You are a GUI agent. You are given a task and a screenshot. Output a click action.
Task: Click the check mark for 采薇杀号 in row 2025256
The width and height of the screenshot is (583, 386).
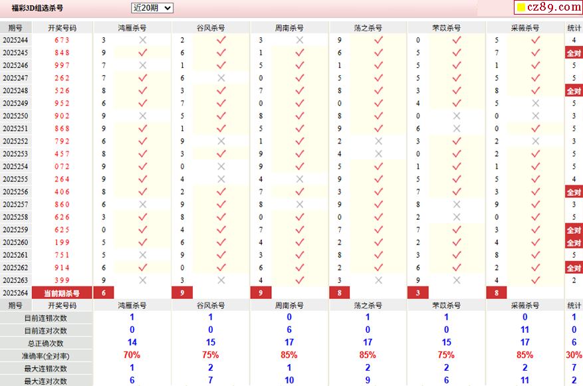tap(535, 191)
